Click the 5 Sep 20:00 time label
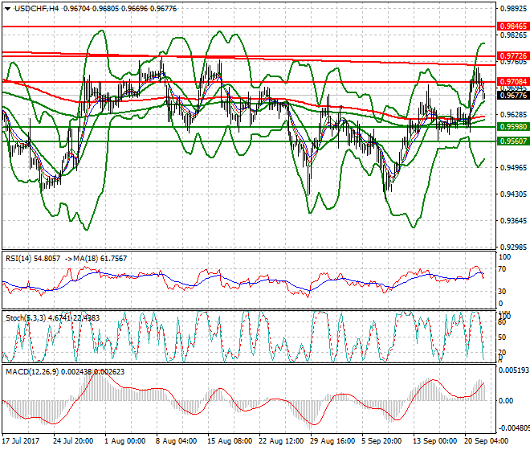 [x=381, y=441]
